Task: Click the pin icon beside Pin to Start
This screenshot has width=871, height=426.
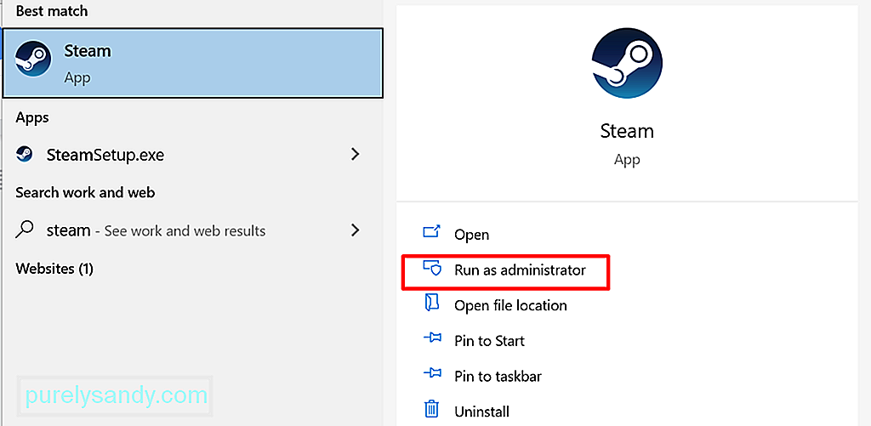Action: click(x=432, y=338)
